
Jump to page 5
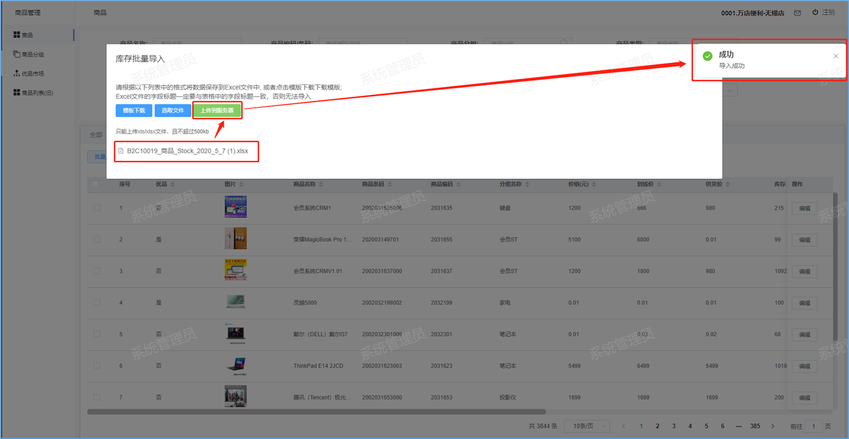[x=707, y=426]
